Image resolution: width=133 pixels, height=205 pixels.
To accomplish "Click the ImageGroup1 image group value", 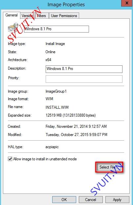I will 56,91.
